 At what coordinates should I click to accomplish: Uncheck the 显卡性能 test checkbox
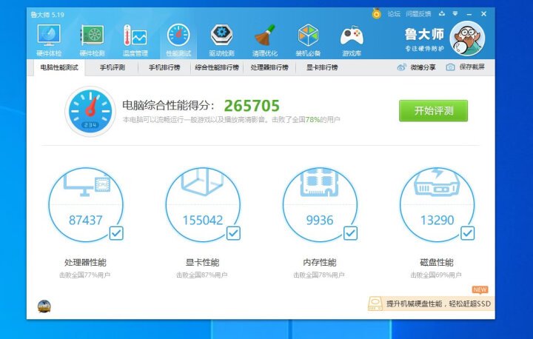[x=233, y=233]
